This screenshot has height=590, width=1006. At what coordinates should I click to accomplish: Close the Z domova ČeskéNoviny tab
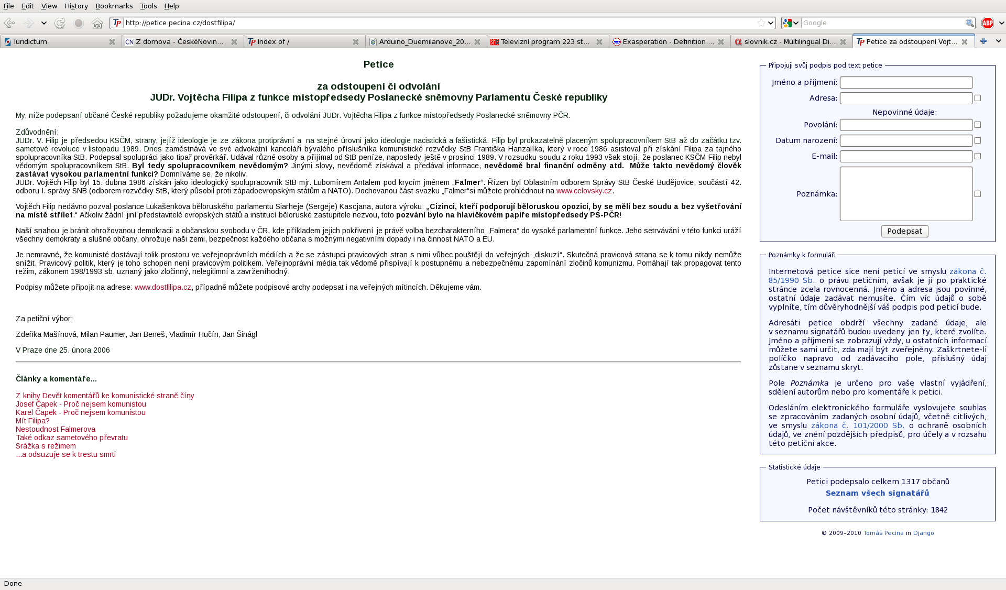234,42
